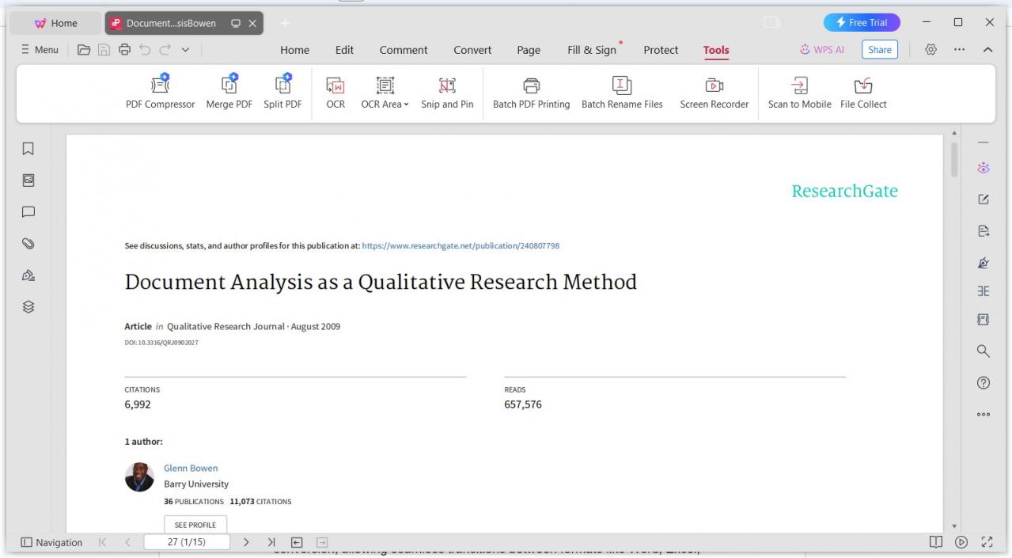Open the document search tool

point(983,351)
